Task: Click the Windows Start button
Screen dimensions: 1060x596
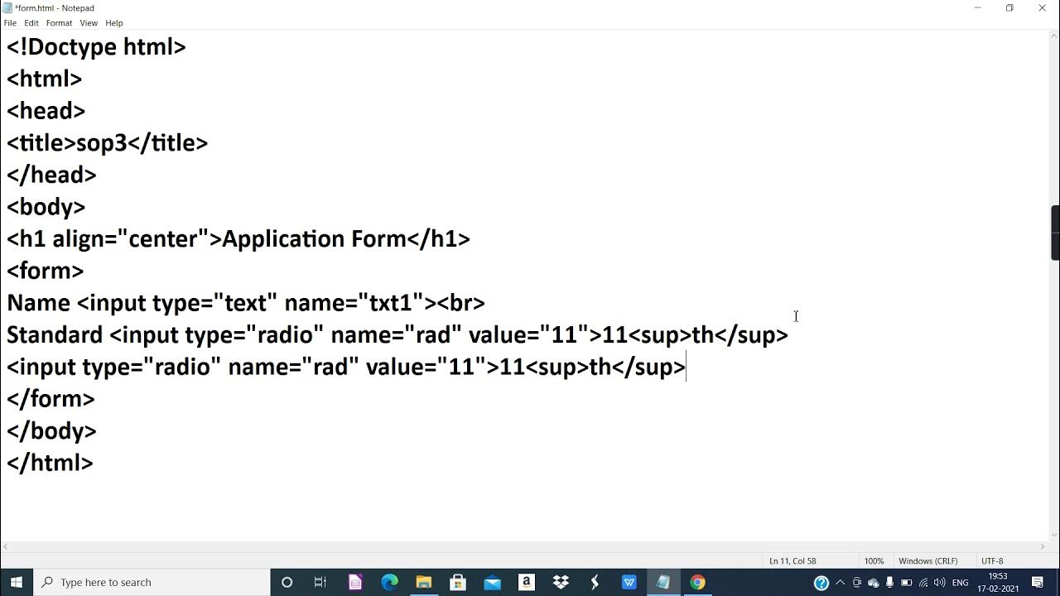Action: (x=17, y=582)
